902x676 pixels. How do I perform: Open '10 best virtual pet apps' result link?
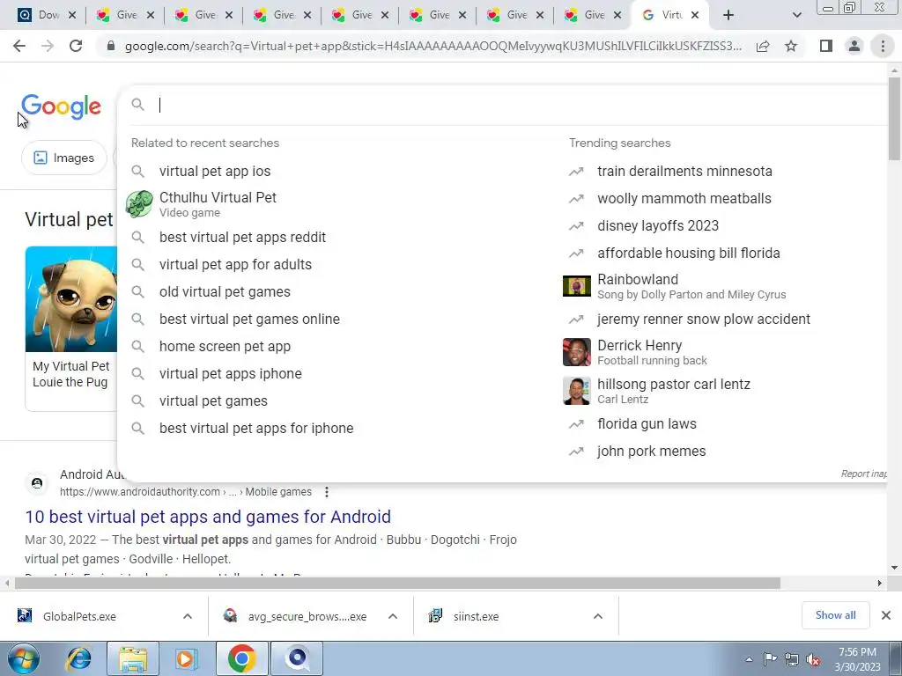click(x=208, y=516)
